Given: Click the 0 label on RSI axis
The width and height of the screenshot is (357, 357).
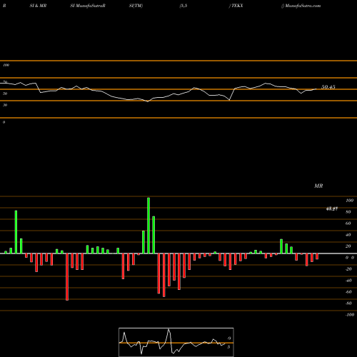Looking at the screenshot, I should pyautogui.click(x=4, y=122).
